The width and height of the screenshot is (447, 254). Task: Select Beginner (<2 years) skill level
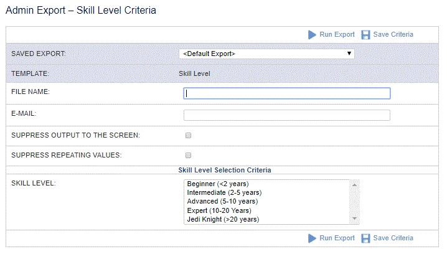point(218,184)
